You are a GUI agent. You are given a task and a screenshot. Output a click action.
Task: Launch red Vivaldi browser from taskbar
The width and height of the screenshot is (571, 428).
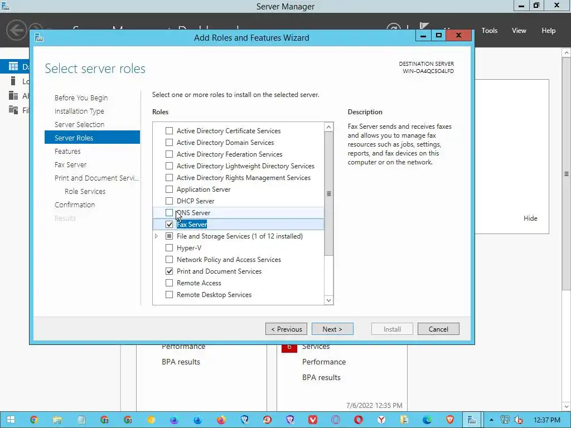click(312, 420)
